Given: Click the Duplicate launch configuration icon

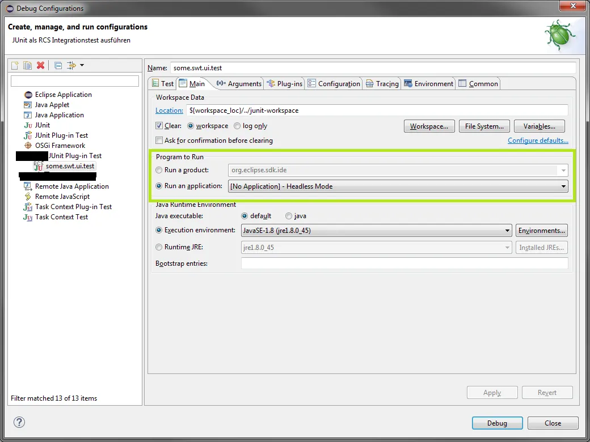Looking at the screenshot, I should click(x=27, y=65).
